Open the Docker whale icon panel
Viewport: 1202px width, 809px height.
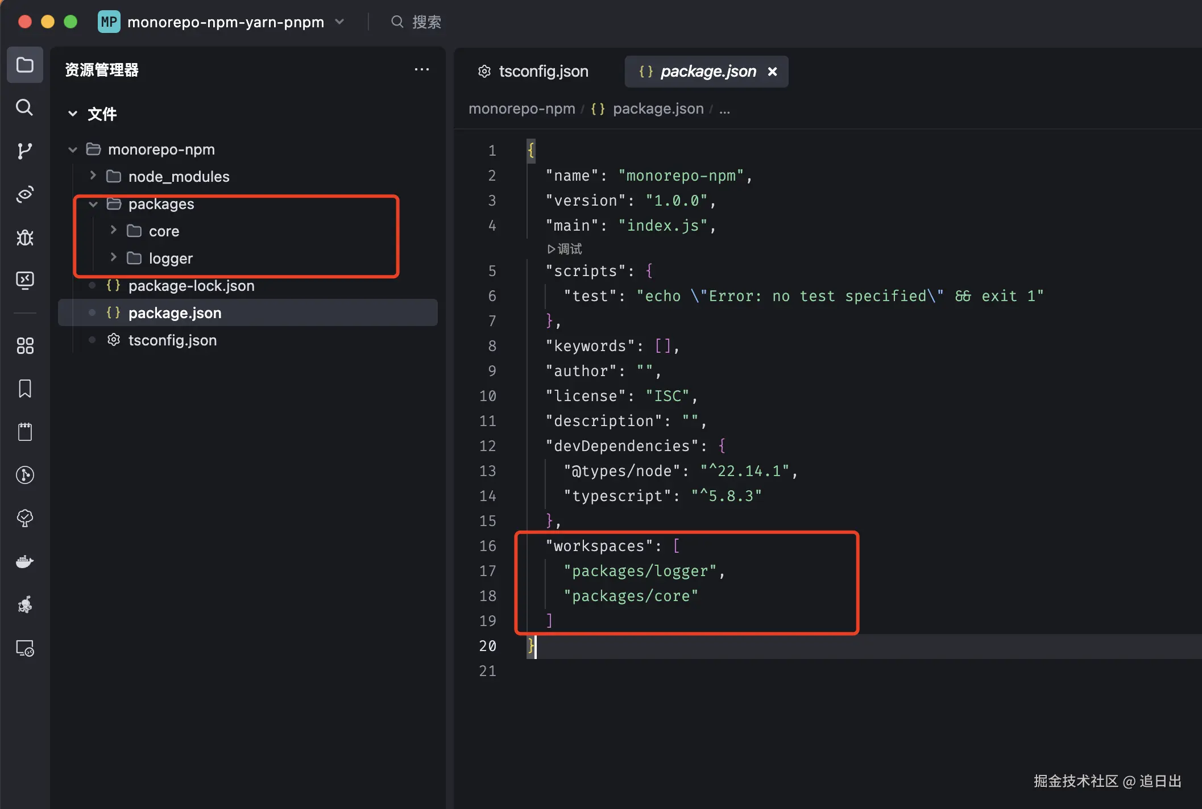click(x=24, y=561)
